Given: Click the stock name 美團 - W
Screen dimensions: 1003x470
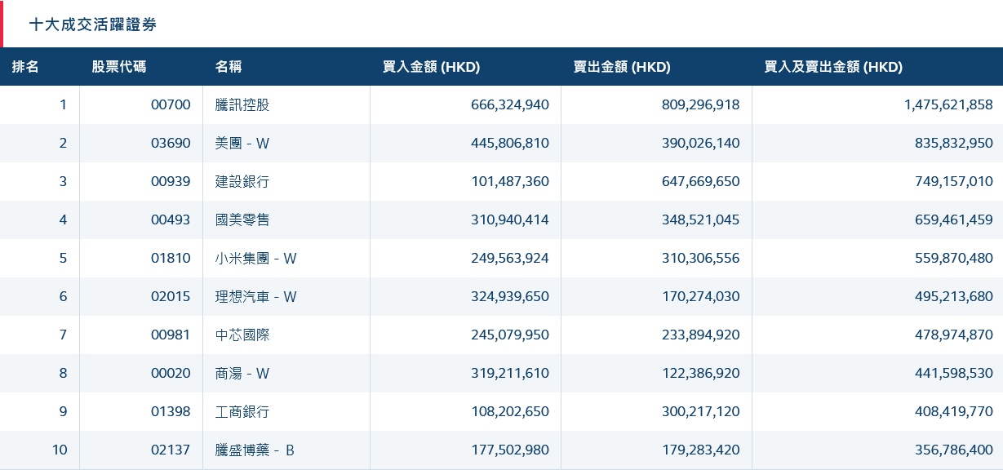Looking at the screenshot, I should (x=242, y=143).
